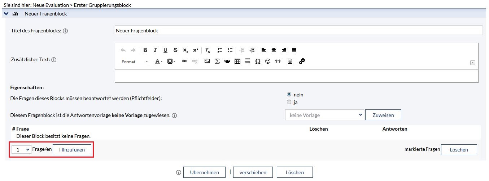Open the text color picker

159,62
